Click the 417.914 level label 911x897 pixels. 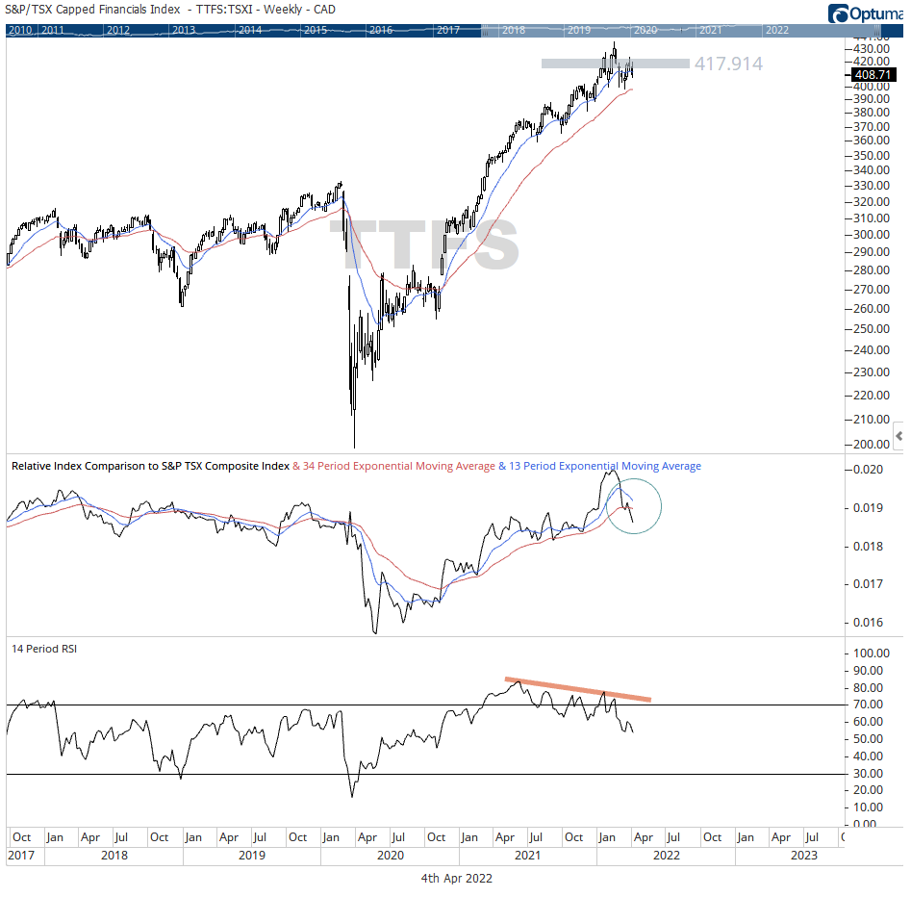point(726,64)
